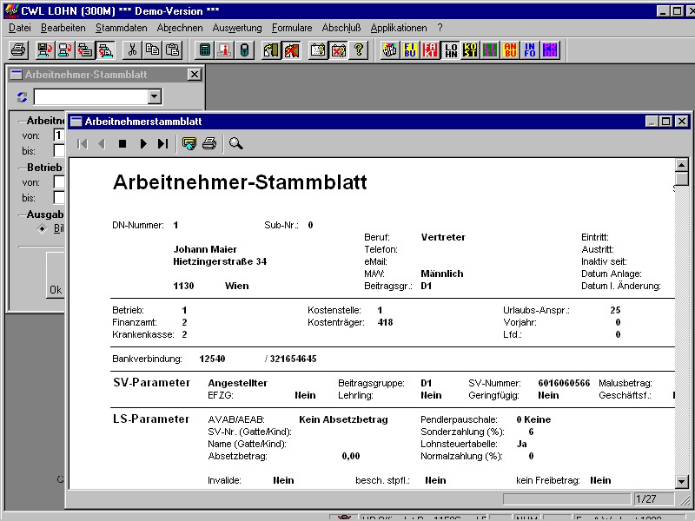The height and width of the screenshot is (521, 695).
Task: Click the export icon in preview toolbar
Action: click(x=189, y=143)
